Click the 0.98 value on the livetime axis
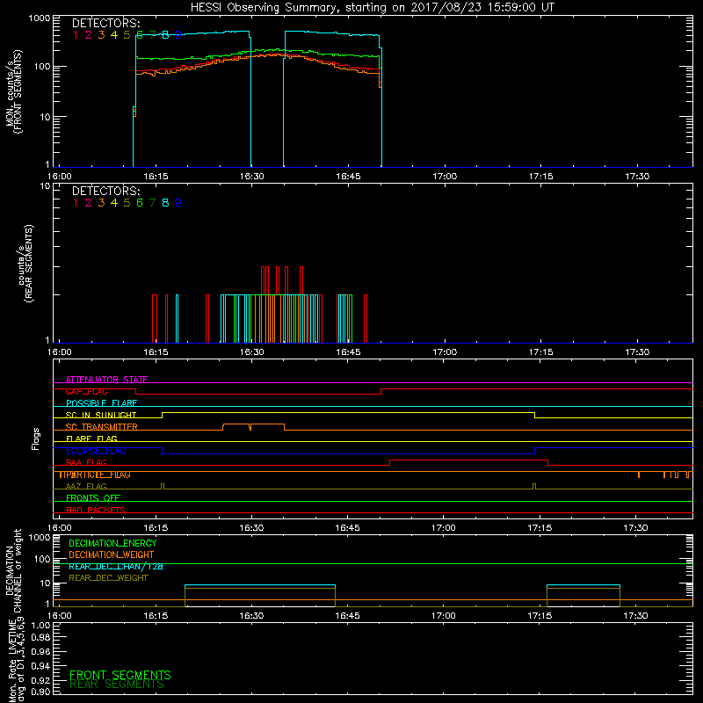This screenshot has height=703, width=703. pos(40,639)
